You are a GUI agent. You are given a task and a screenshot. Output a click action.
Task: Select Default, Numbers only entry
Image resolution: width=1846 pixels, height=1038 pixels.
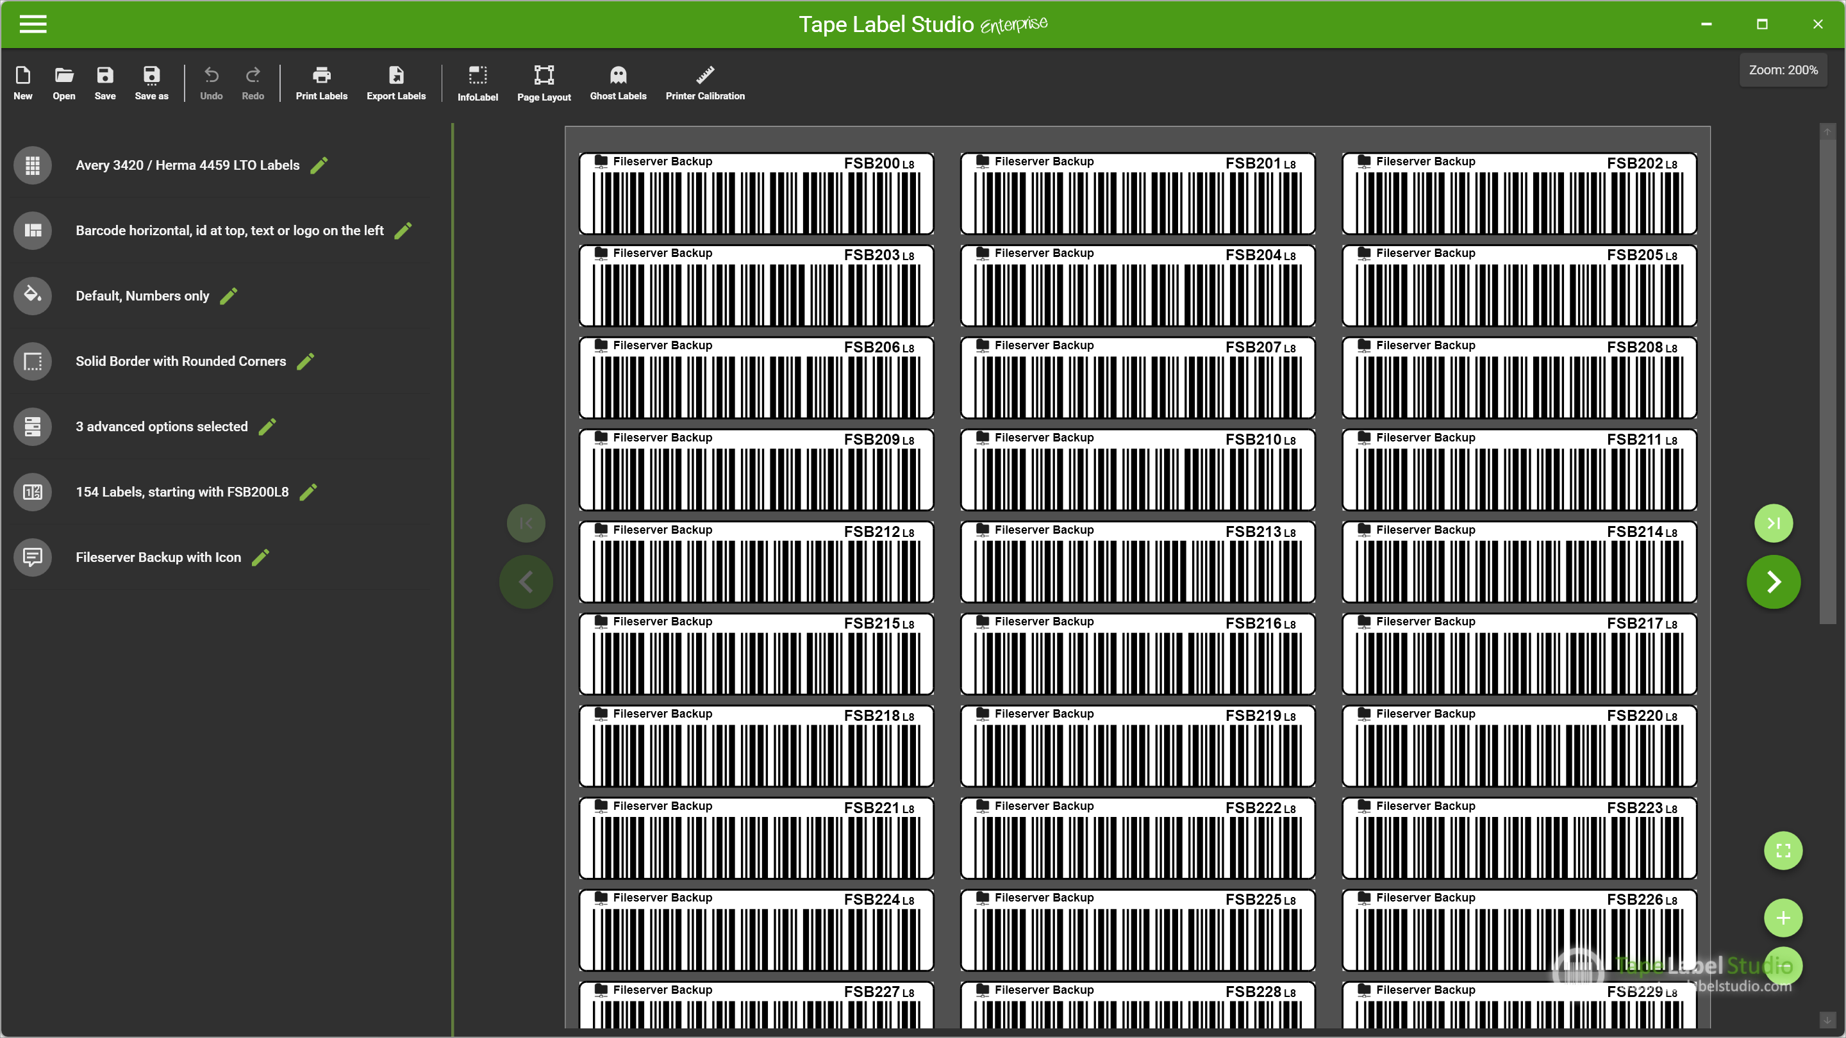pyautogui.click(x=142, y=296)
